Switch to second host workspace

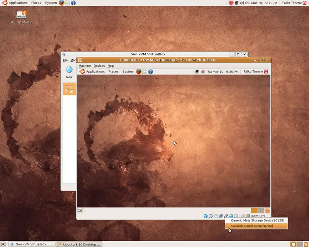coord(300,244)
